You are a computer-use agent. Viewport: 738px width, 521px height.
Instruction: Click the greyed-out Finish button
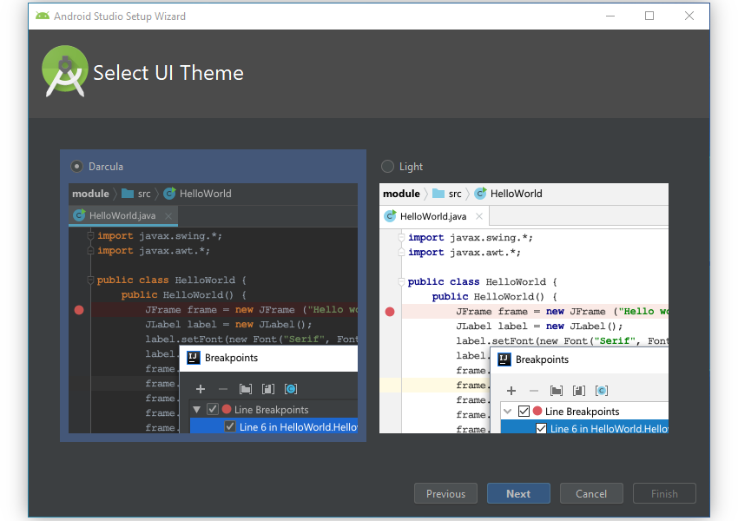(664, 493)
